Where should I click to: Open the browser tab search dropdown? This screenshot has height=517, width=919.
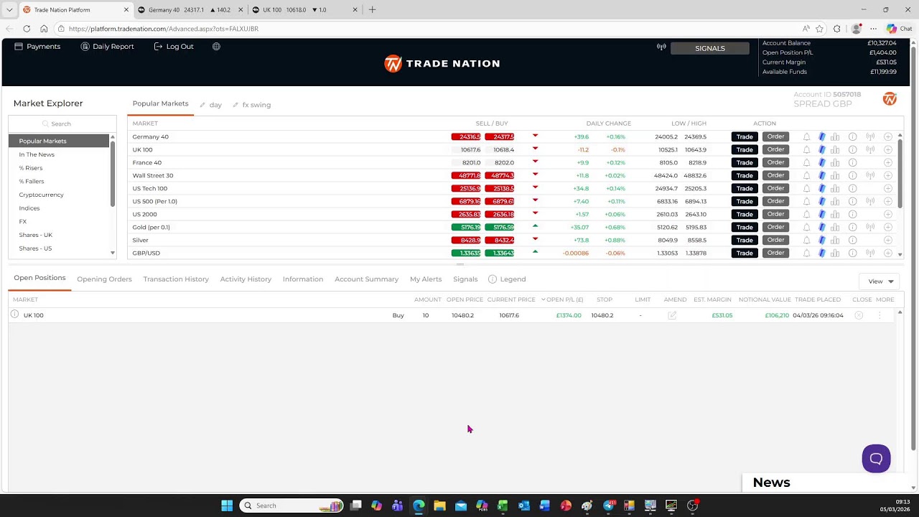click(x=9, y=10)
